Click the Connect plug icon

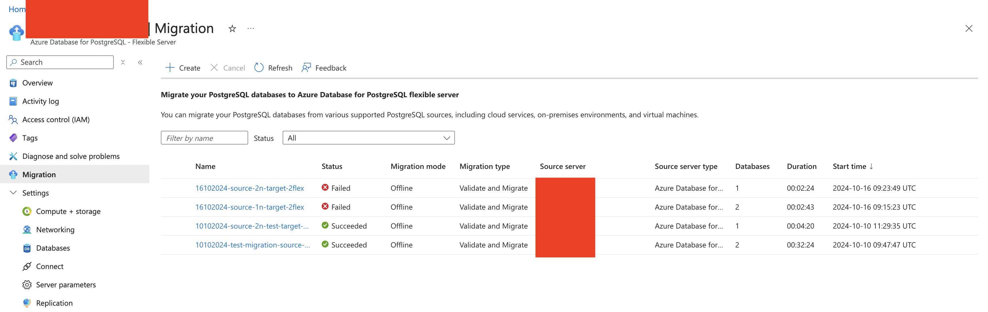click(27, 266)
